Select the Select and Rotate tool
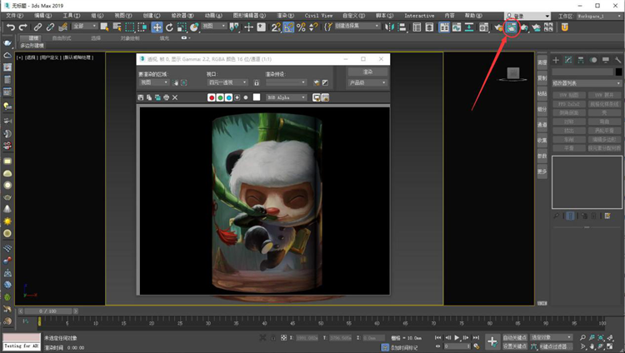The width and height of the screenshot is (625, 353). (x=169, y=27)
